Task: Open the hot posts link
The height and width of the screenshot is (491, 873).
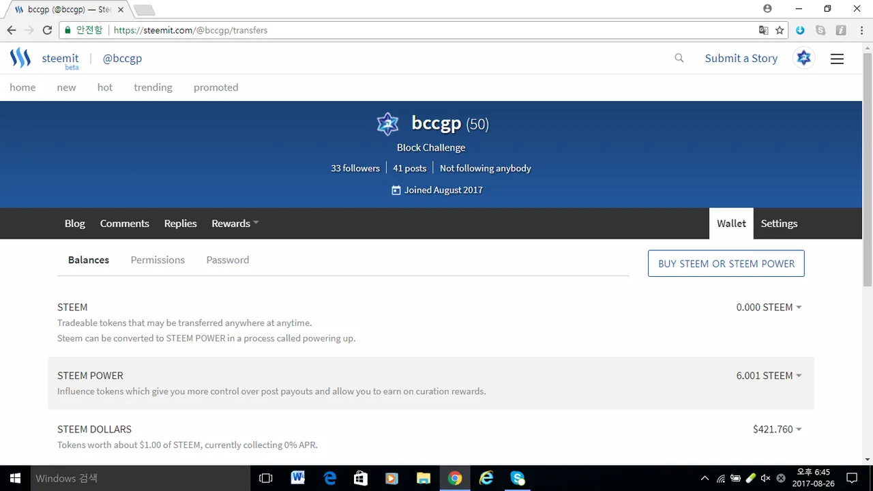Action: [x=104, y=87]
